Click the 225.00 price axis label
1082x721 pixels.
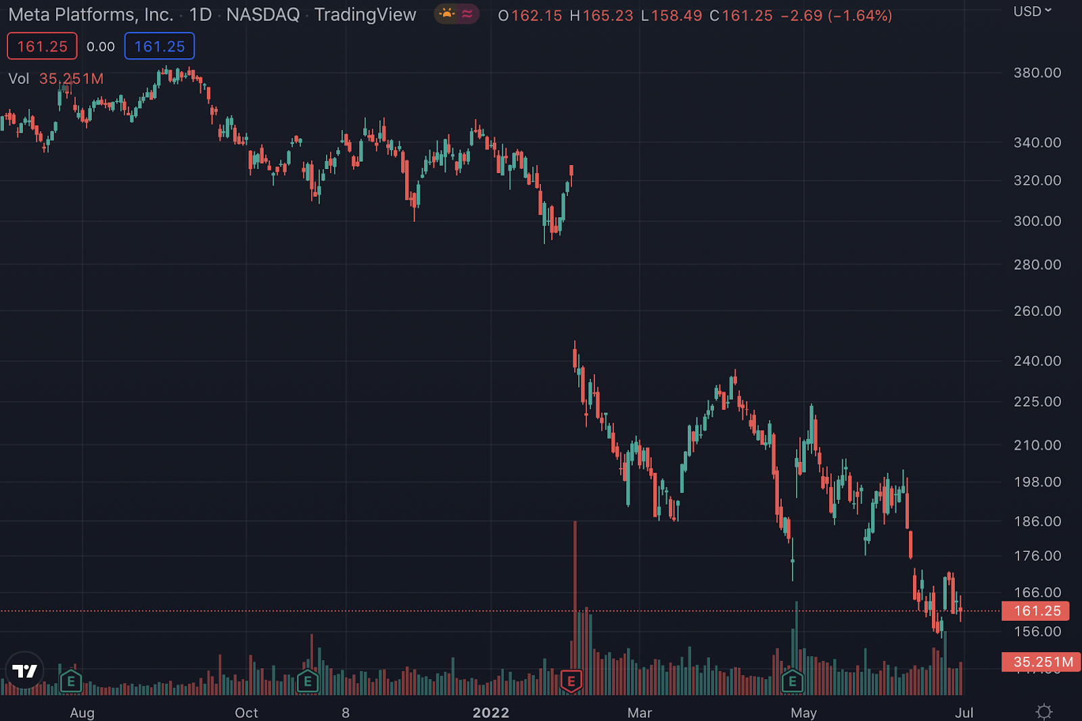[x=1037, y=401]
